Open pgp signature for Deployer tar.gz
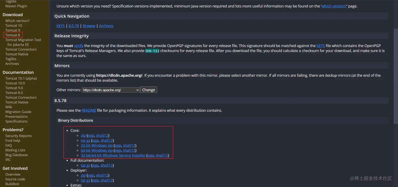Viewport: 398px width, 187px height. (x=95, y=180)
